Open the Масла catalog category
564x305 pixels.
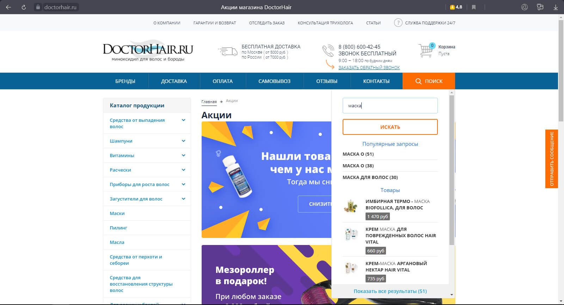[117, 242]
